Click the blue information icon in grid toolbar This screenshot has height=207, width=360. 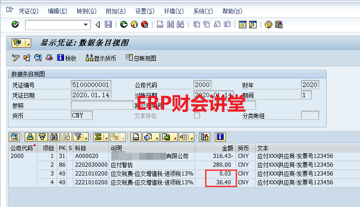[x=220, y=137]
